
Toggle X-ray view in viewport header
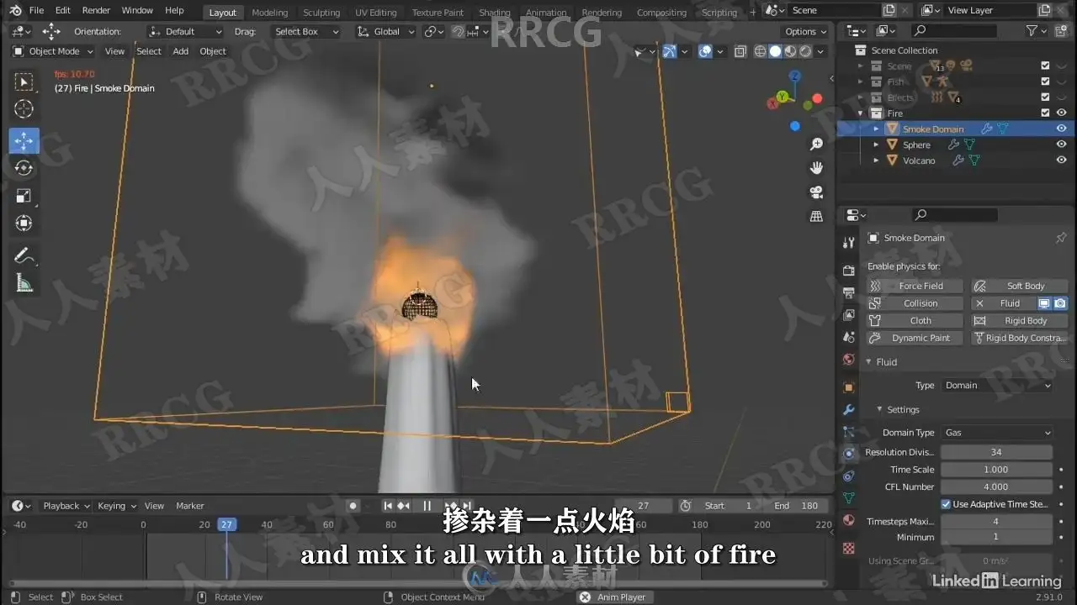(740, 51)
